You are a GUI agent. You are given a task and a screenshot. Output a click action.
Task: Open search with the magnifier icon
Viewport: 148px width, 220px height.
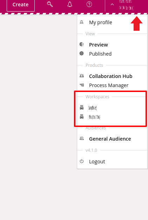[x=50, y=4]
